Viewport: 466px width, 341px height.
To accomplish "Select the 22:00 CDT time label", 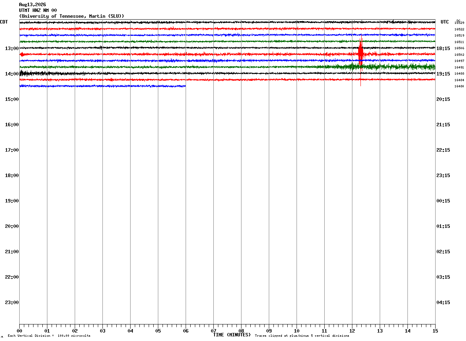I will coord(12,277).
